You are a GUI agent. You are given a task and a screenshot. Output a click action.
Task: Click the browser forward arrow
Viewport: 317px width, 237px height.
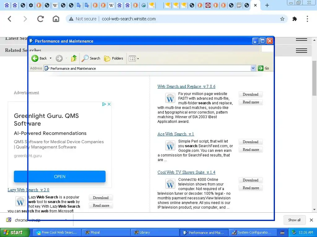tap(25, 19)
